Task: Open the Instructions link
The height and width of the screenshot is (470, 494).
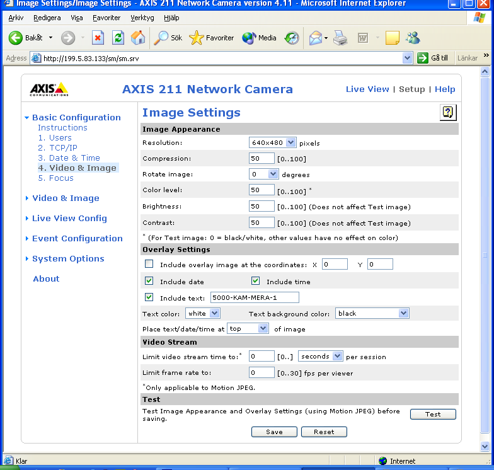Action: coord(62,127)
